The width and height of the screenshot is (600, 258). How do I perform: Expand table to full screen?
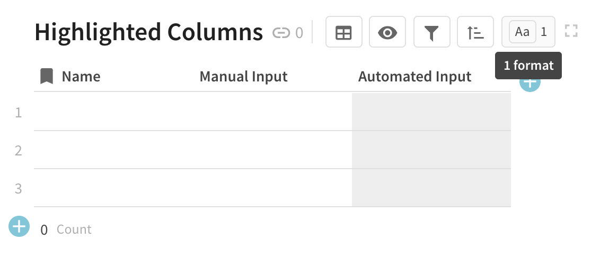(x=571, y=31)
